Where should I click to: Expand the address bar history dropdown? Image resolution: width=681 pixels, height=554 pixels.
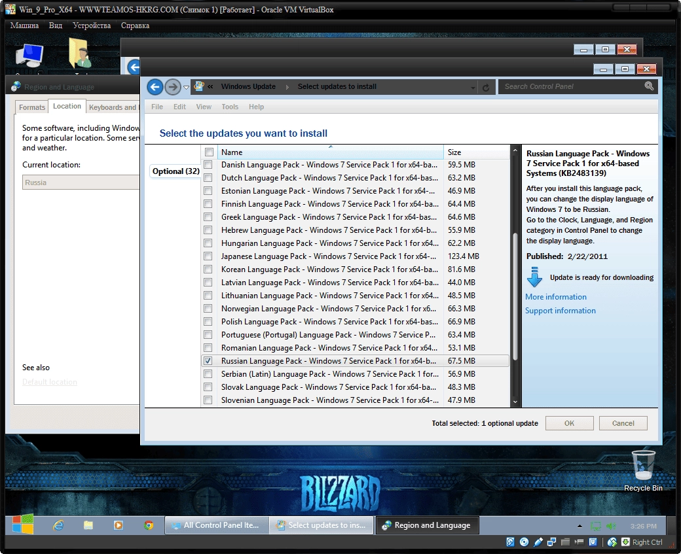473,88
